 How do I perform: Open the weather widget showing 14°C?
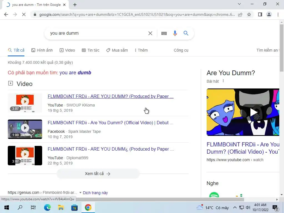(x=213, y=207)
